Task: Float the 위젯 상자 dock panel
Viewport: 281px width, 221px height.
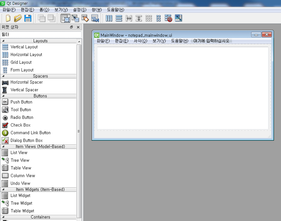Action: [x=71, y=27]
